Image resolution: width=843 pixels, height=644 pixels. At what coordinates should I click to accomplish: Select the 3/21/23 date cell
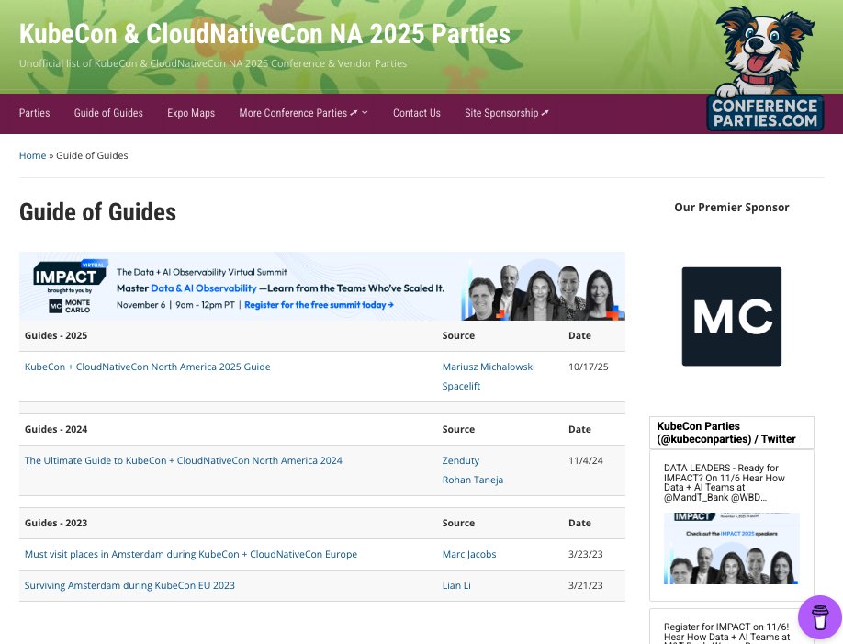click(x=586, y=585)
